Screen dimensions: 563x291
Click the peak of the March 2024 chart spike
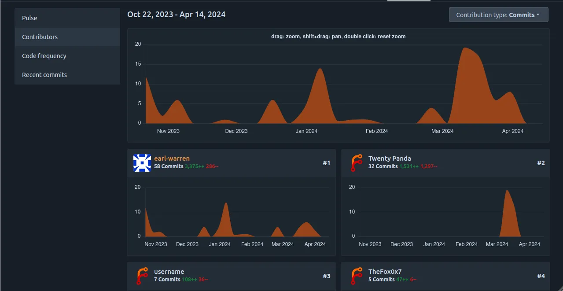pos(465,48)
